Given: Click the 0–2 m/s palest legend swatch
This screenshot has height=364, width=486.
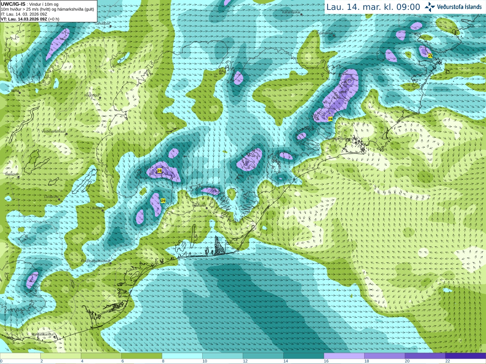Looking at the screenshot, I should 20,356.
